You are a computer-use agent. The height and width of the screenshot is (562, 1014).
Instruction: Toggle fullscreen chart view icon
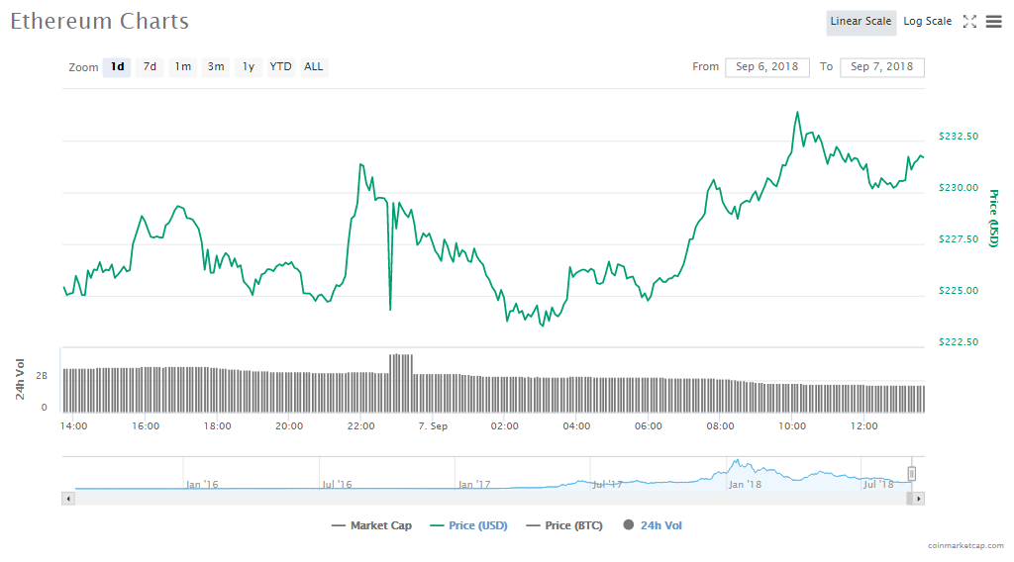click(x=969, y=22)
